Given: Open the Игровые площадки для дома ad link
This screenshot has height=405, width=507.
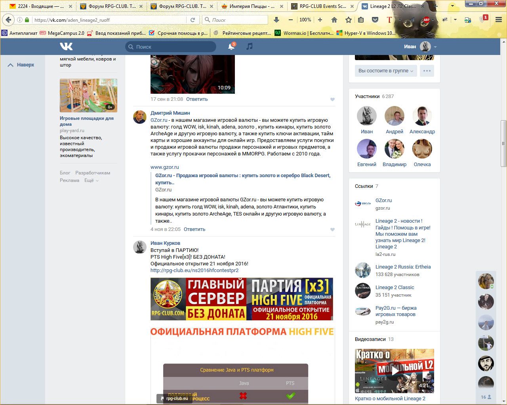Looking at the screenshot, I should coord(87,121).
